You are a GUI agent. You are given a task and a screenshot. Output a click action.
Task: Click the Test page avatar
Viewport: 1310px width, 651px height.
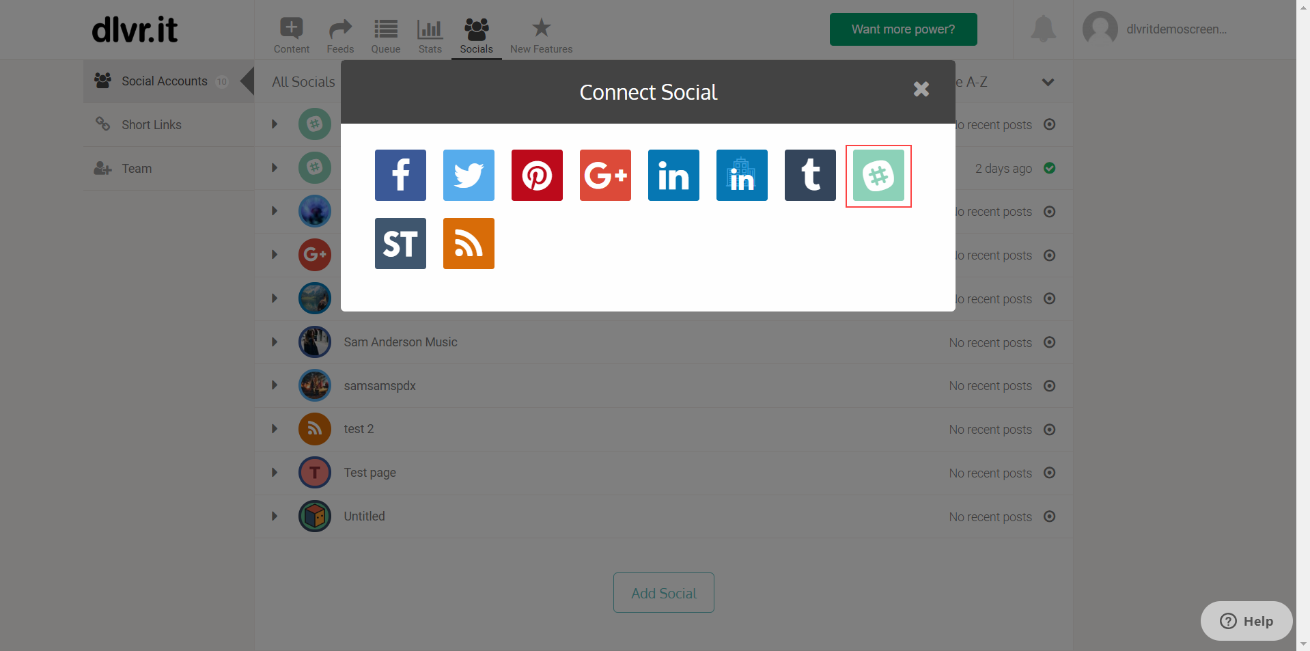(315, 473)
